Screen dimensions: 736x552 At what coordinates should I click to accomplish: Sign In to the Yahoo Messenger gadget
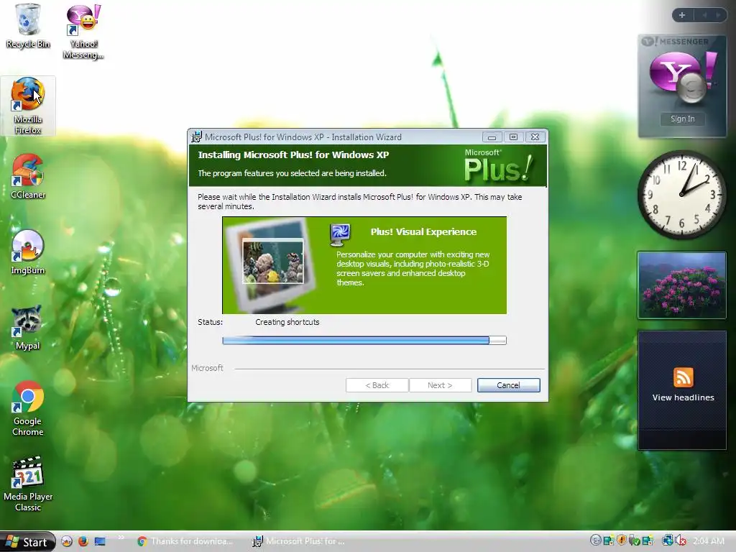tap(682, 119)
